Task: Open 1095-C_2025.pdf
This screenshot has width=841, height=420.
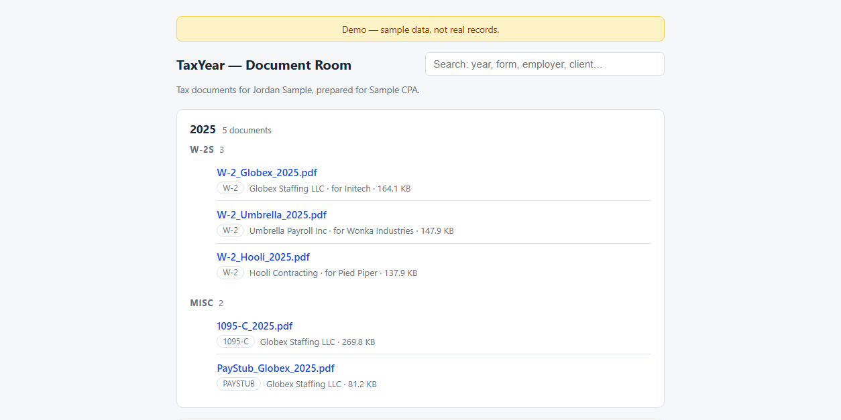Action: pos(255,326)
